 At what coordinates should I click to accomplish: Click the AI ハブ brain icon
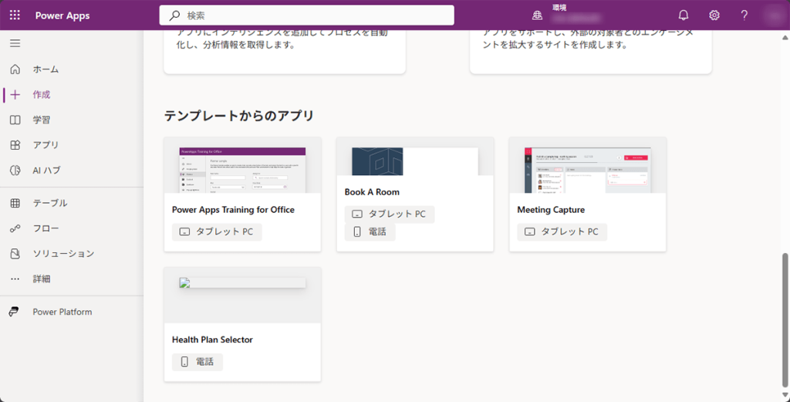(x=15, y=171)
